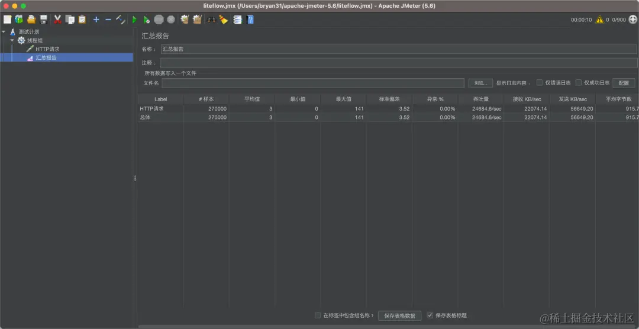Create a new test plan file
Image resolution: width=639 pixels, height=329 pixels.
7,19
